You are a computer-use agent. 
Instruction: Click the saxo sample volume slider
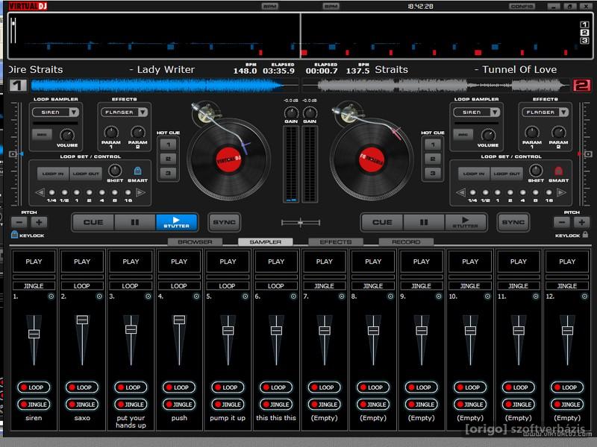point(82,340)
